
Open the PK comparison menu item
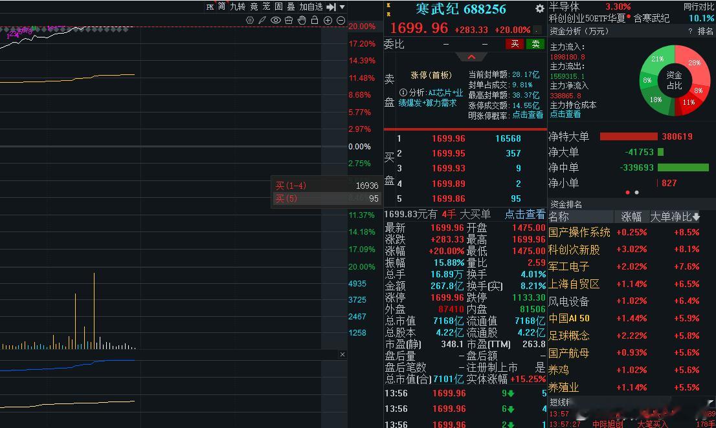[210, 6]
